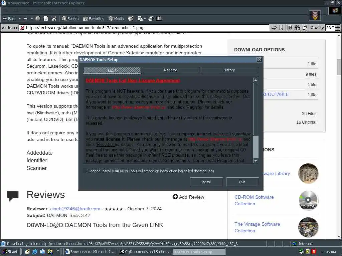Click EULA scrollbar up arrow
This screenshot has height=256, width=342.
coord(255,80)
